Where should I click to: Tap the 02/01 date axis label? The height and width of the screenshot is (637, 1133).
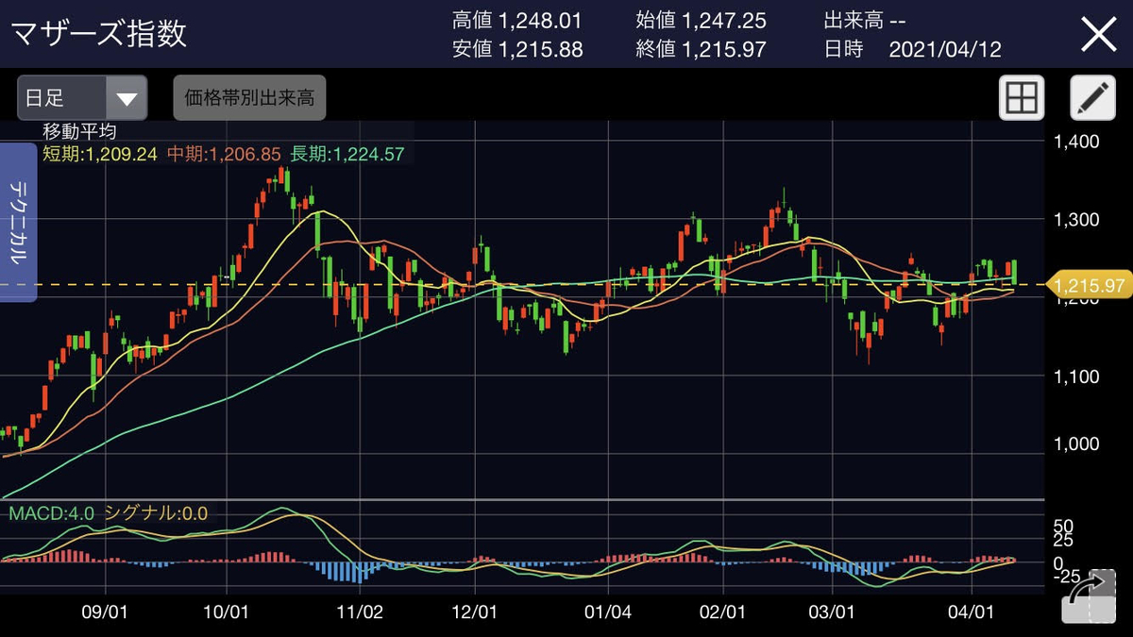tap(723, 612)
